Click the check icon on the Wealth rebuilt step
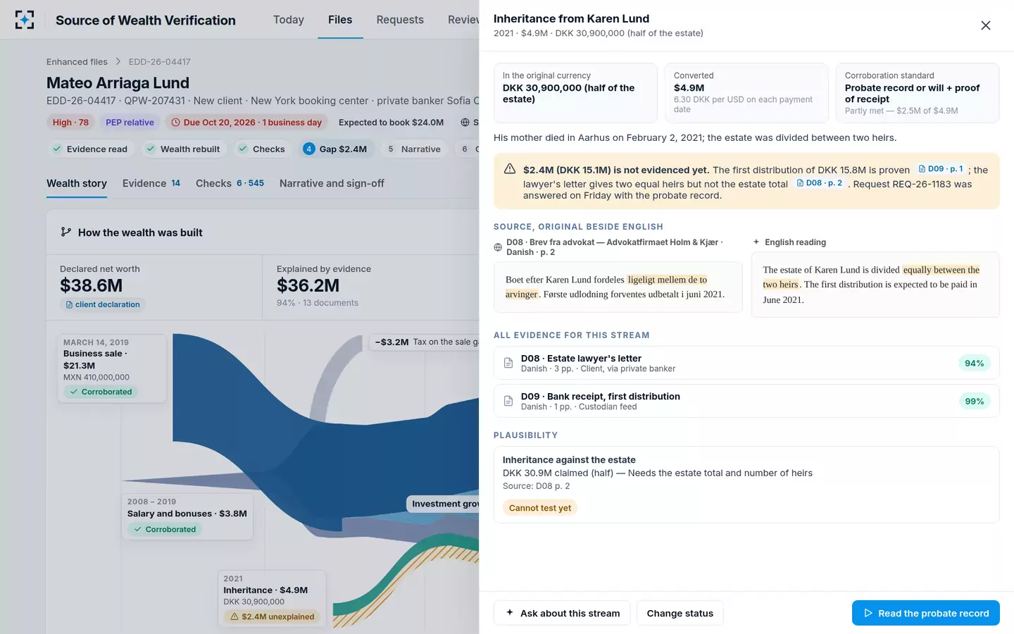 (x=151, y=149)
